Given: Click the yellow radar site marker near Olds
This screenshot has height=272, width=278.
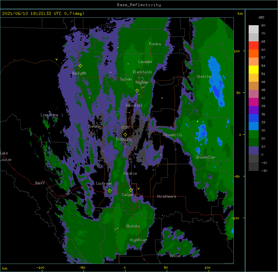Looking at the screenshot, I should (x=125, y=134).
